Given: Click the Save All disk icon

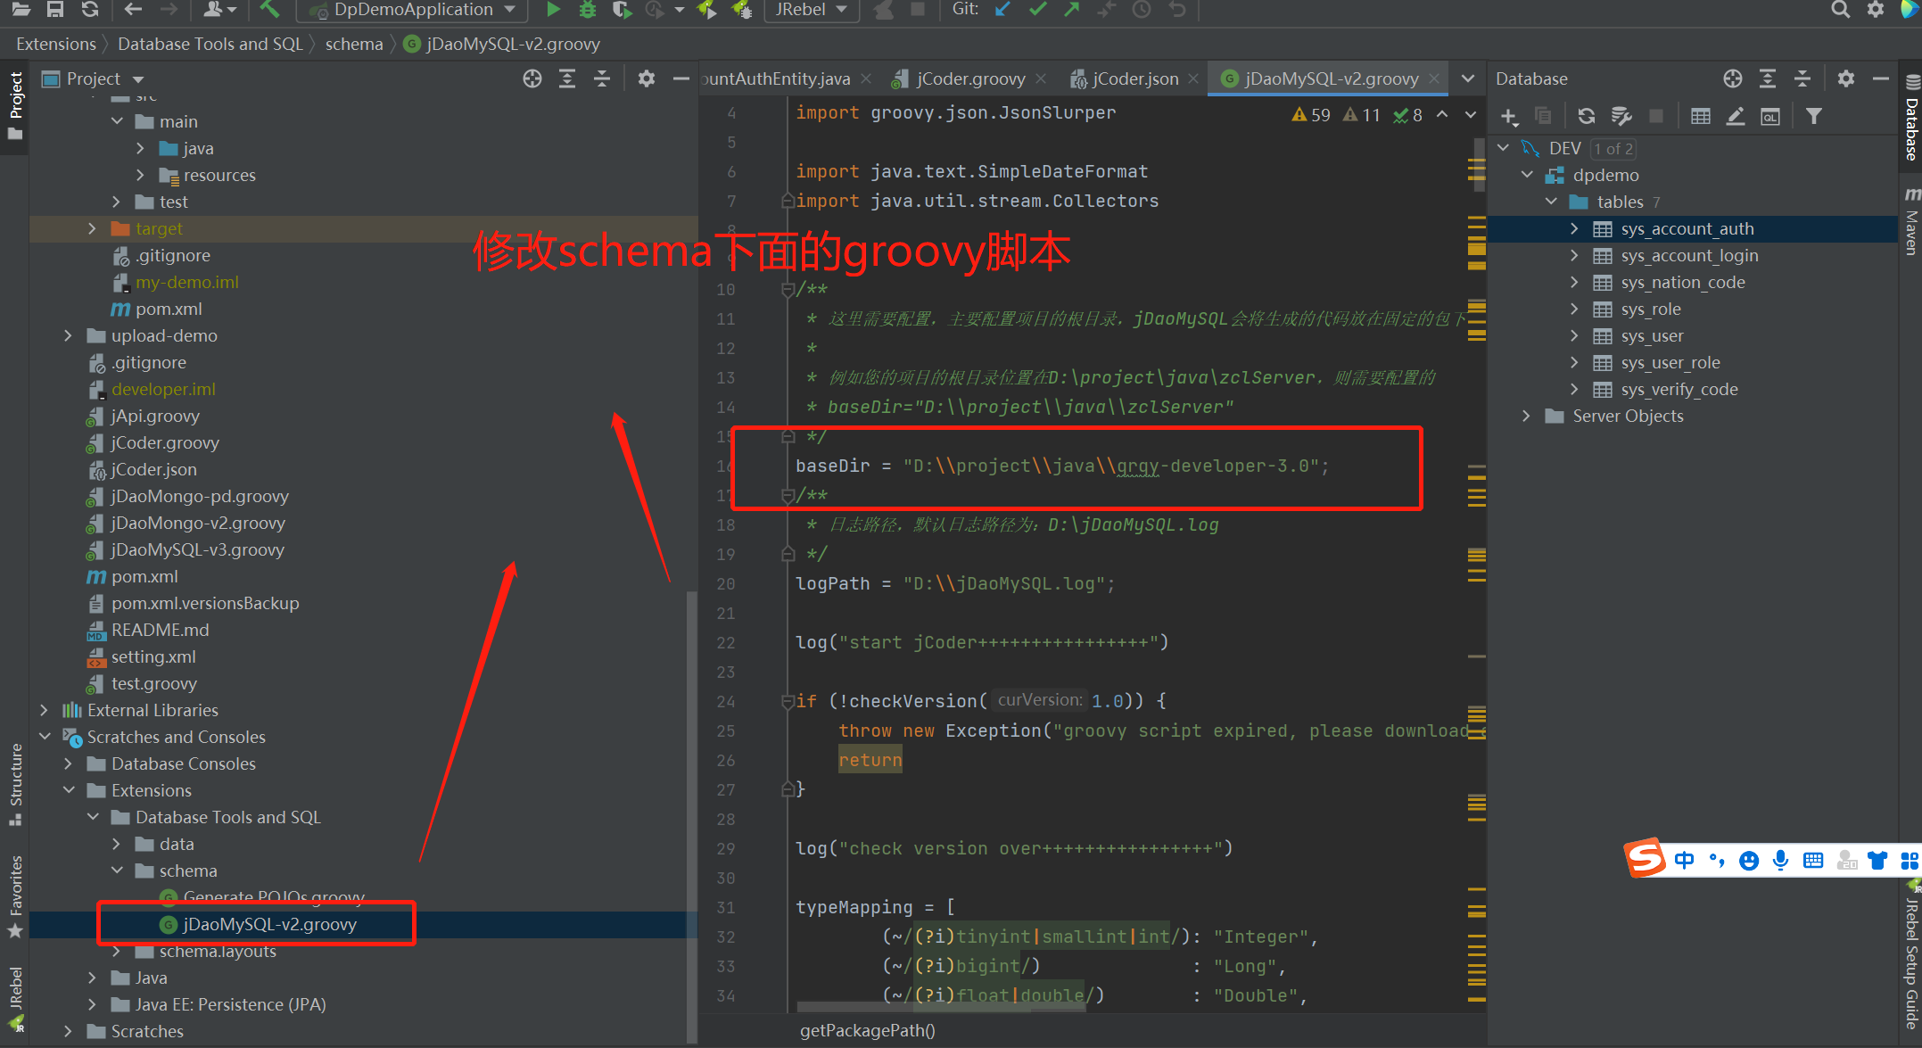Looking at the screenshot, I should (x=55, y=10).
